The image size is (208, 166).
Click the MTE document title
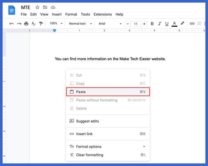(25, 7)
